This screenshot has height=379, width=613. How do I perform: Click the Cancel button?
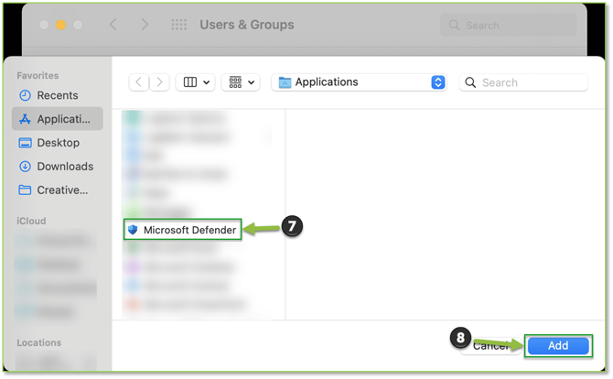click(491, 346)
